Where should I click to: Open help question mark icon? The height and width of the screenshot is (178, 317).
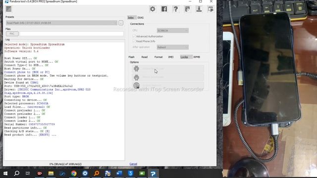(176, 9)
